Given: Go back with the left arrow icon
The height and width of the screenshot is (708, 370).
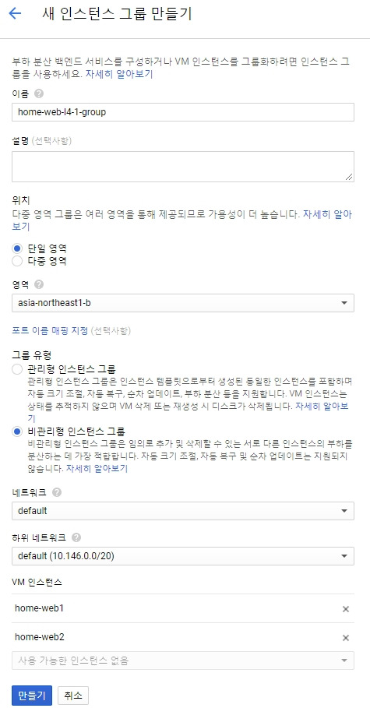Looking at the screenshot, I should click(x=16, y=13).
